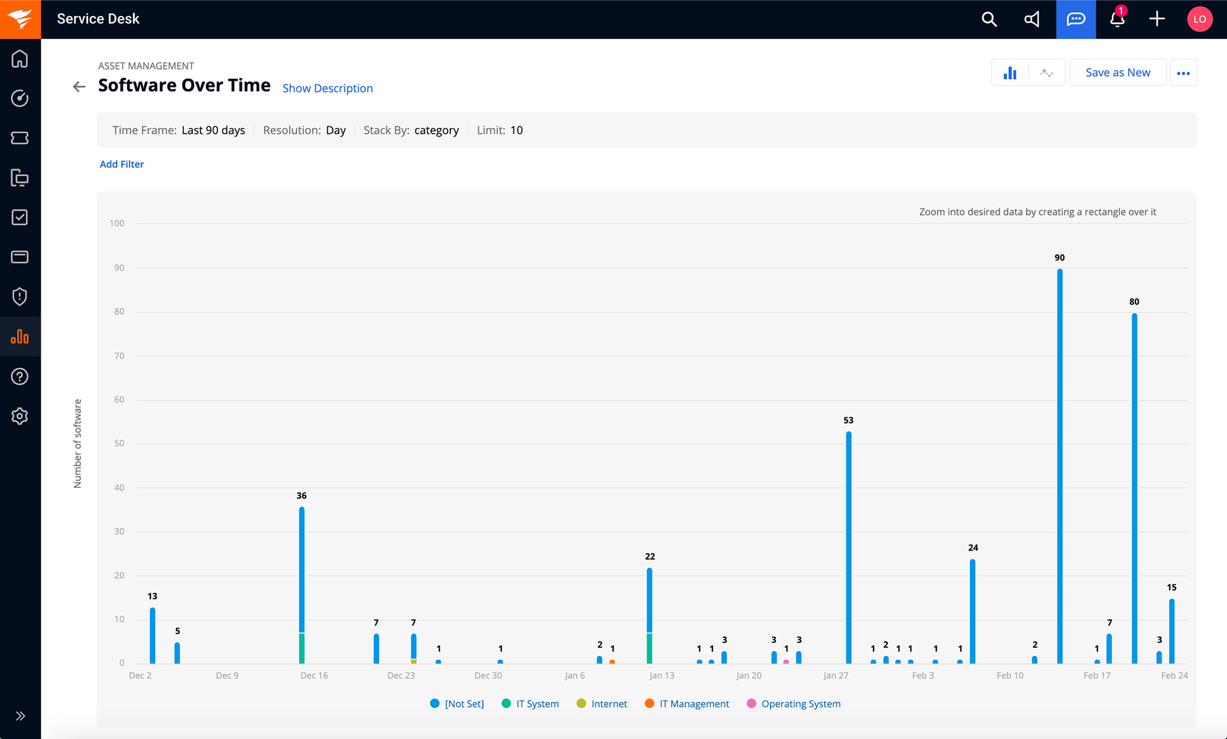Open the LO user avatar menu
The width and height of the screenshot is (1227, 739).
1200,19
